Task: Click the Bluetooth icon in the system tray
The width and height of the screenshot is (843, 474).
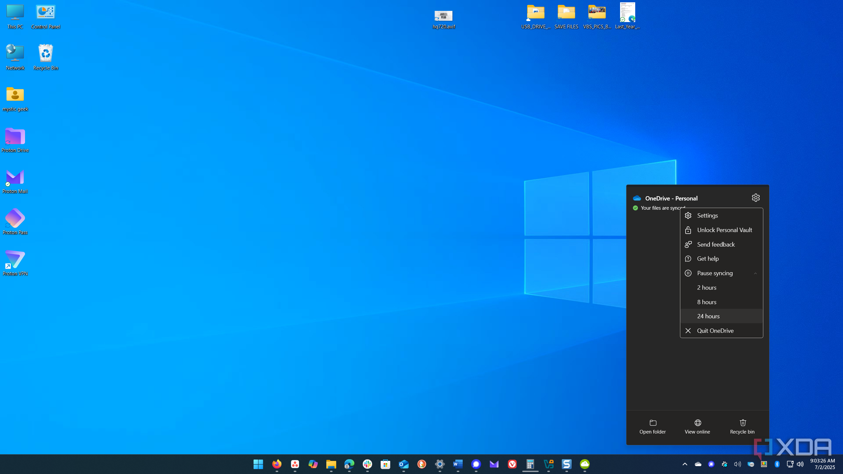Action: [777, 464]
